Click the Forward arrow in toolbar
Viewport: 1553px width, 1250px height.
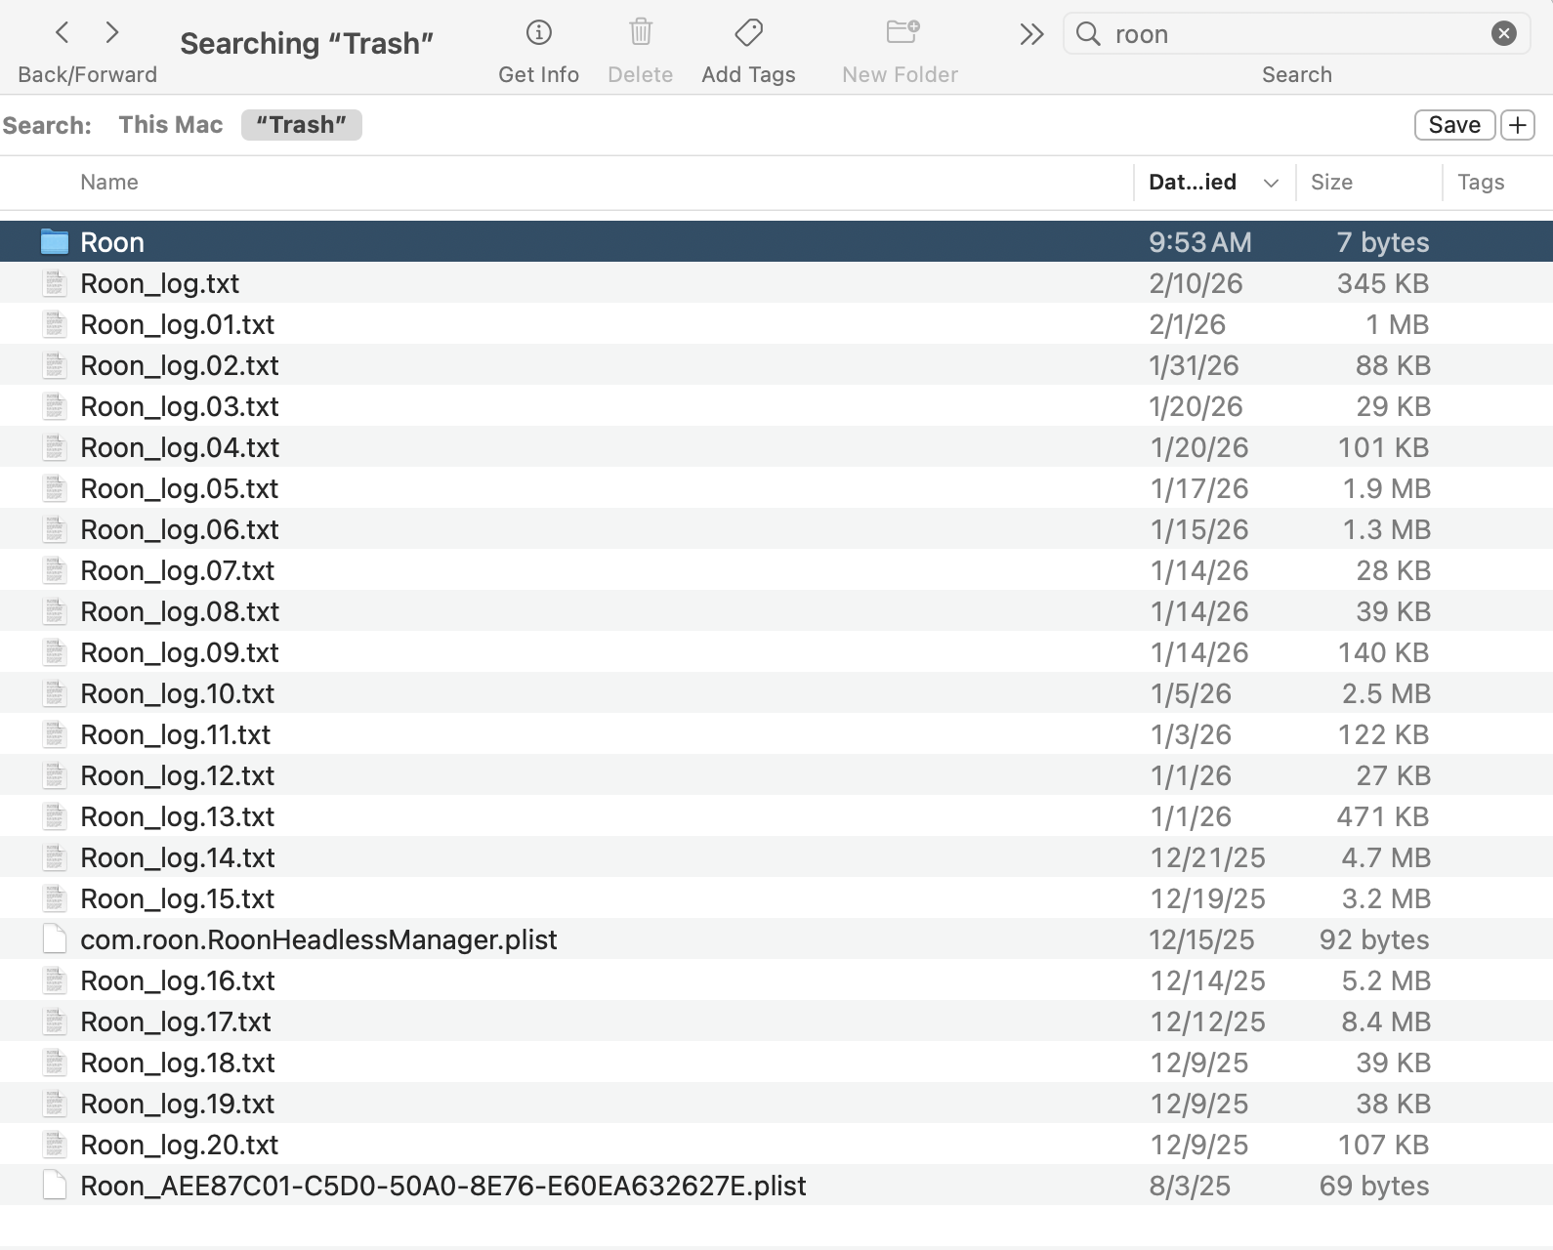(112, 33)
